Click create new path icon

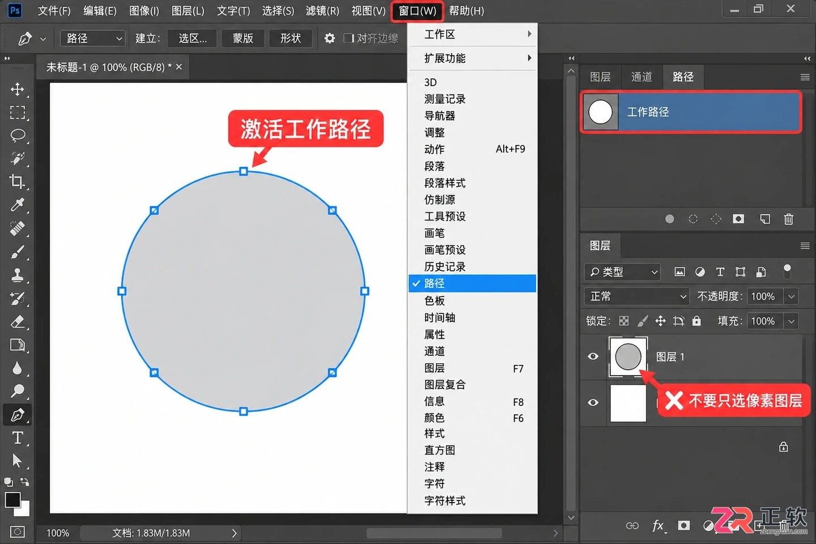coord(765,219)
